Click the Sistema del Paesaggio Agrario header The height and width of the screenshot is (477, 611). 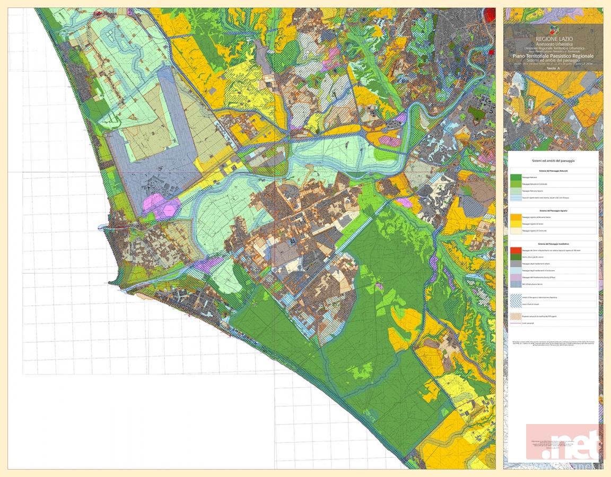(553, 210)
